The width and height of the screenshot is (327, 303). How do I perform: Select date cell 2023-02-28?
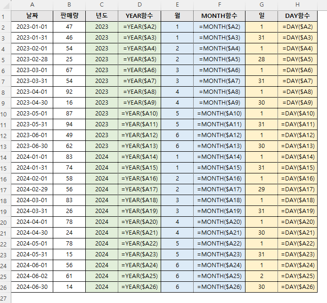click(x=32, y=59)
